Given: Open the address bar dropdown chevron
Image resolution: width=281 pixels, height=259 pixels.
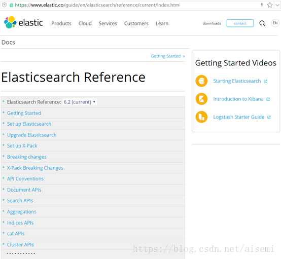Looking at the screenshot, I should 277,5.
